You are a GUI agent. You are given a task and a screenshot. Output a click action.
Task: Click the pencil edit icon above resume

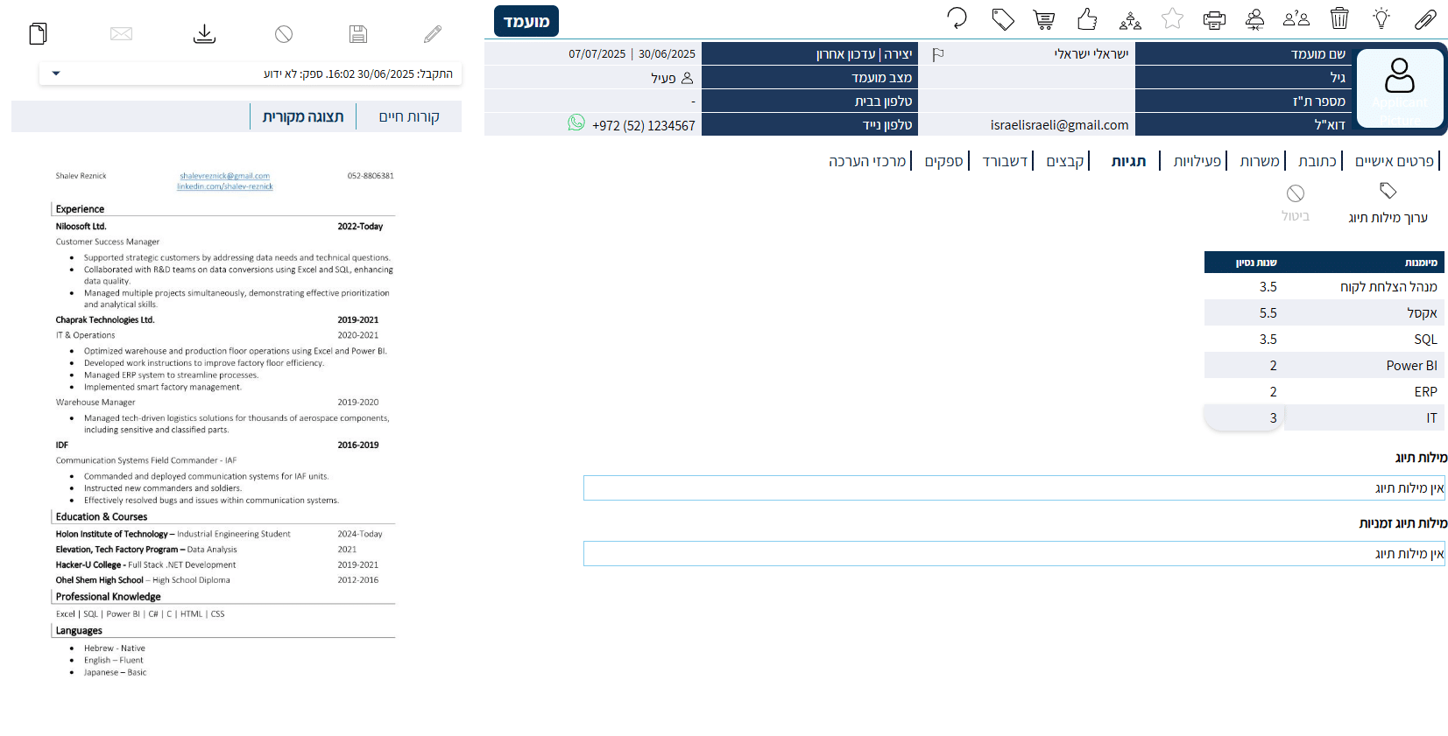[433, 34]
